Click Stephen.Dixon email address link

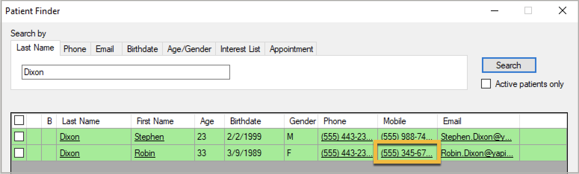(476, 137)
